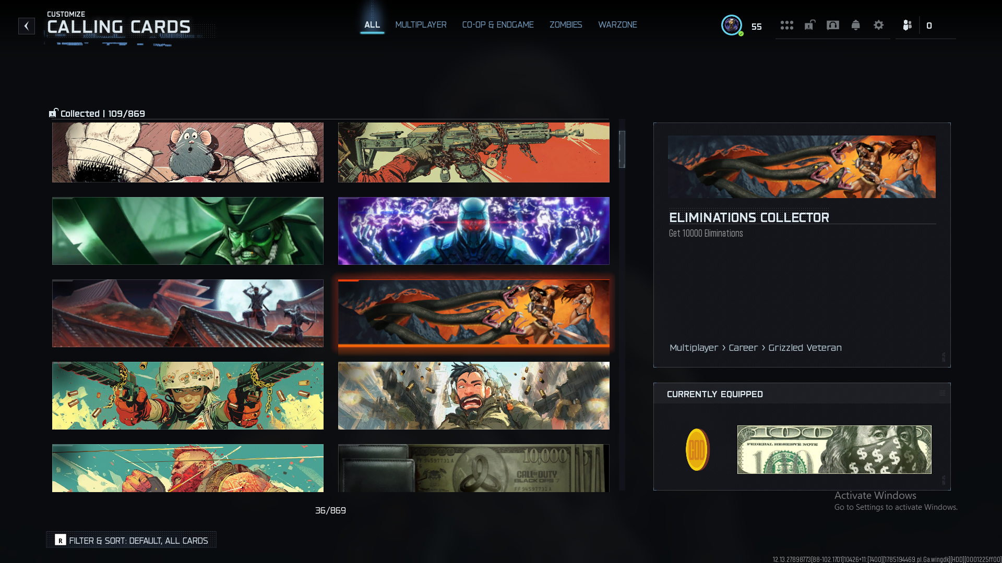Image resolution: width=1002 pixels, height=563 pixels.
Task: Click the 'CALLING CARDS' page title
Action: click(x=119, y=27)
